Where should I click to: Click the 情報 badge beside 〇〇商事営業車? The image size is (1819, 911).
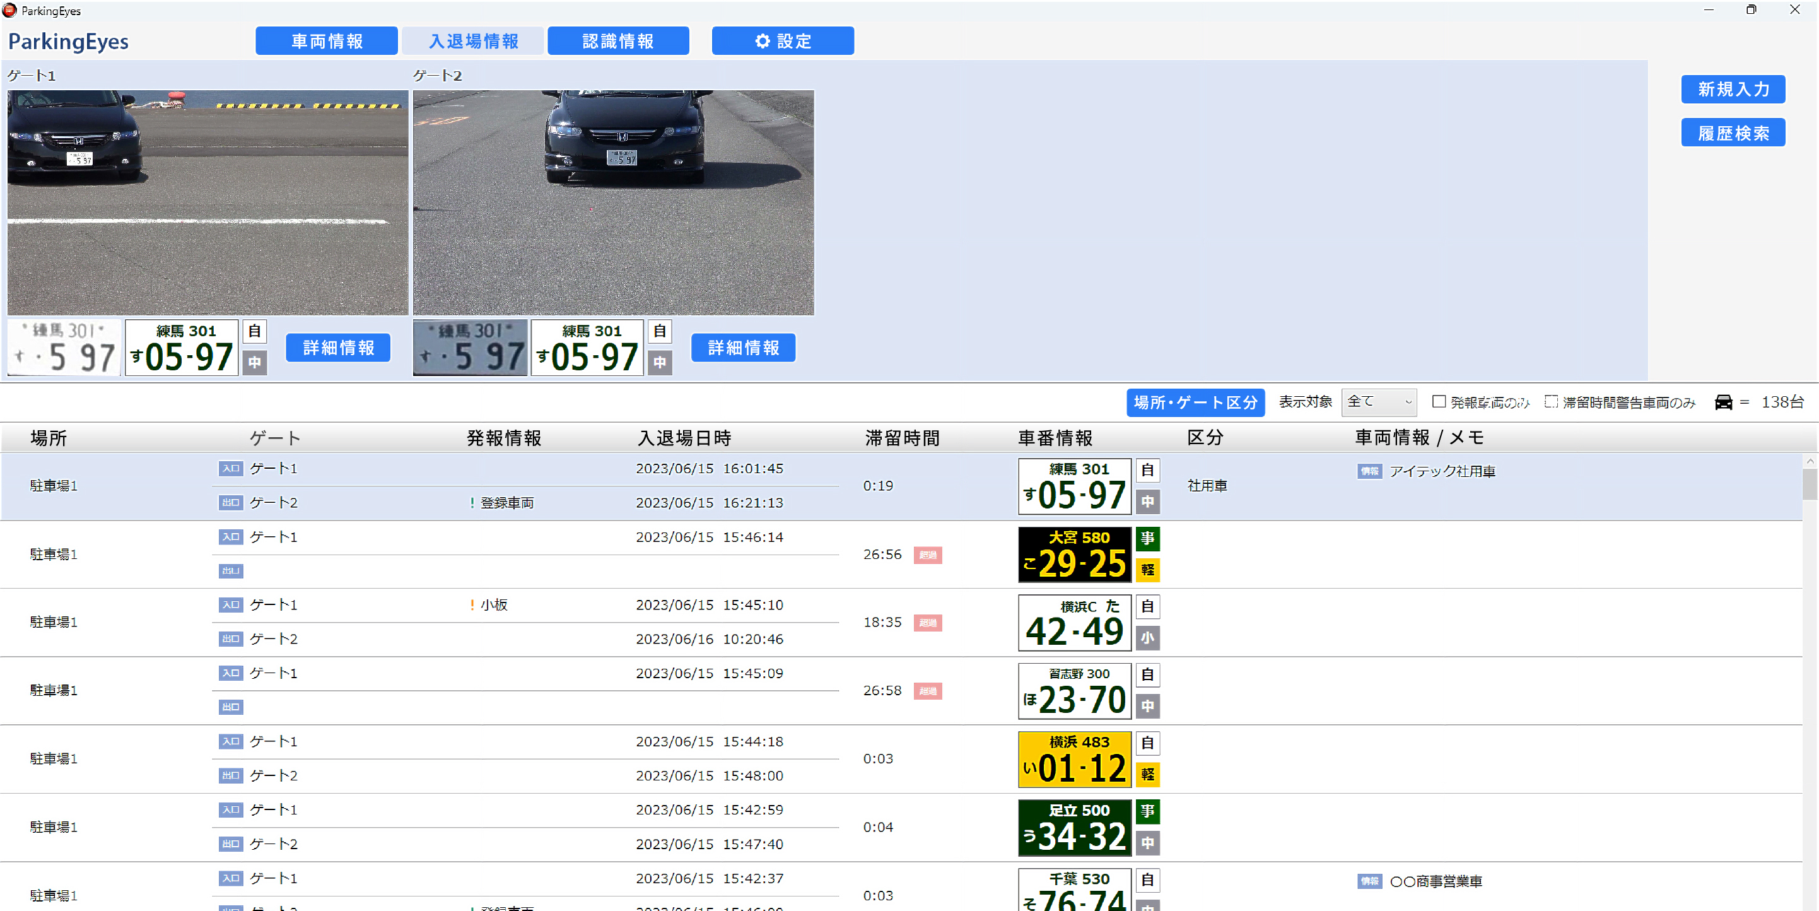[1370, 881]
